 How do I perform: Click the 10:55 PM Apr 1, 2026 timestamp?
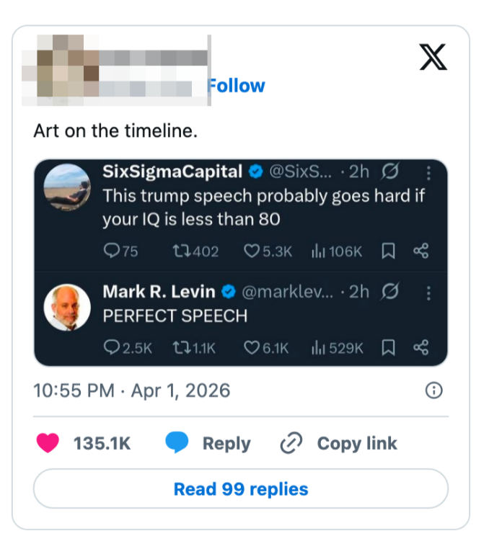(132, 390)
